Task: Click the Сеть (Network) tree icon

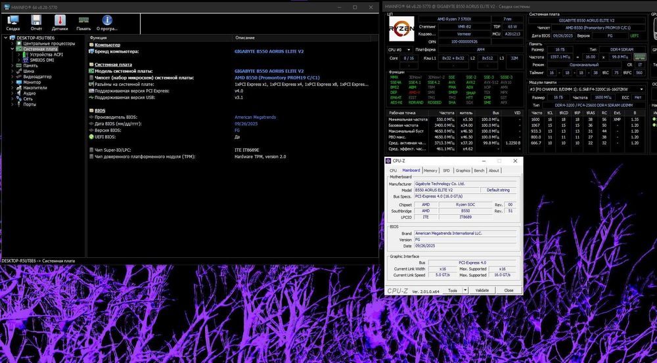Action: click(19, 99)
